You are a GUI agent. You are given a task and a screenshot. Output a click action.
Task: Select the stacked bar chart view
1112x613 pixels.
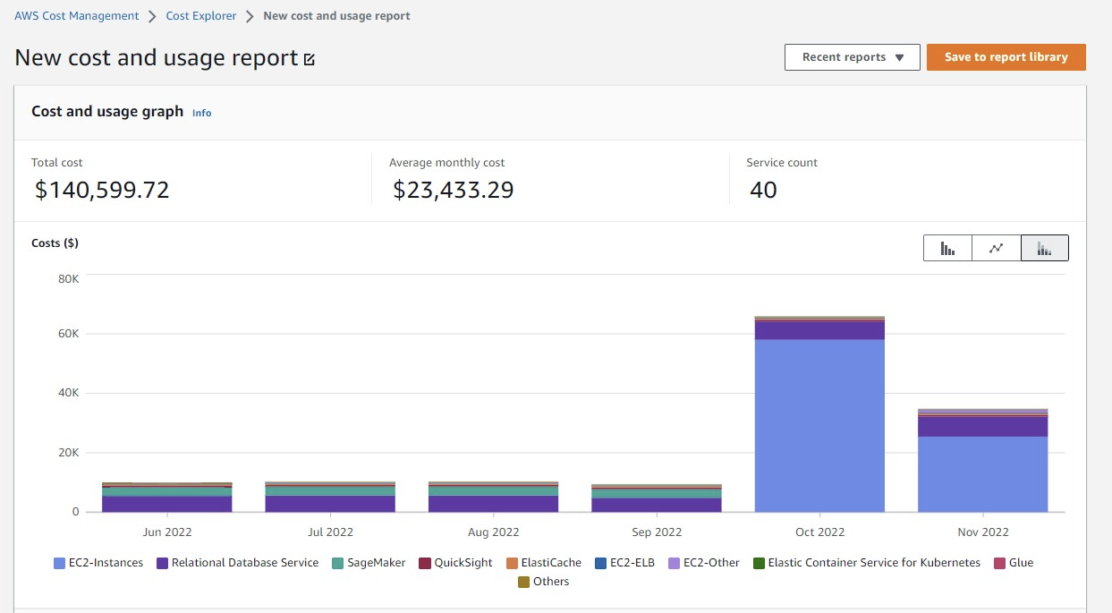1044,248
